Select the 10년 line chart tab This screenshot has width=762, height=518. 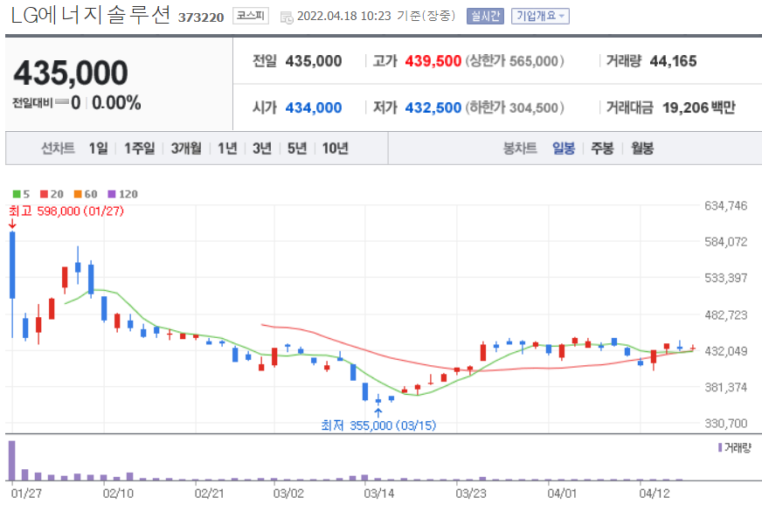tap(335, 148)
